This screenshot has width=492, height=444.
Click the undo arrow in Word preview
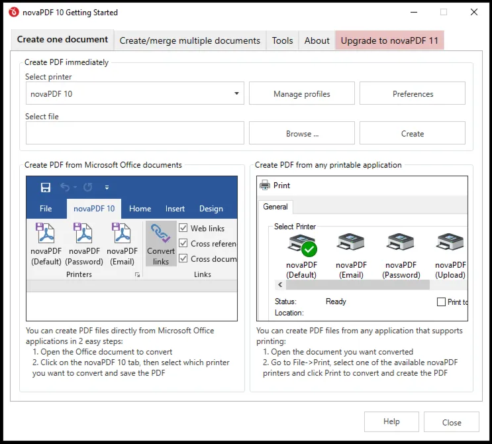65,187
